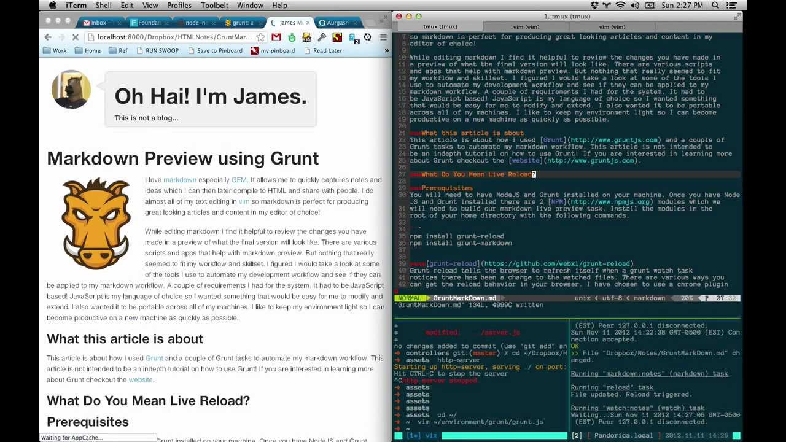
Task: Click the Read Later bookmark
Action: coord(323,51)
